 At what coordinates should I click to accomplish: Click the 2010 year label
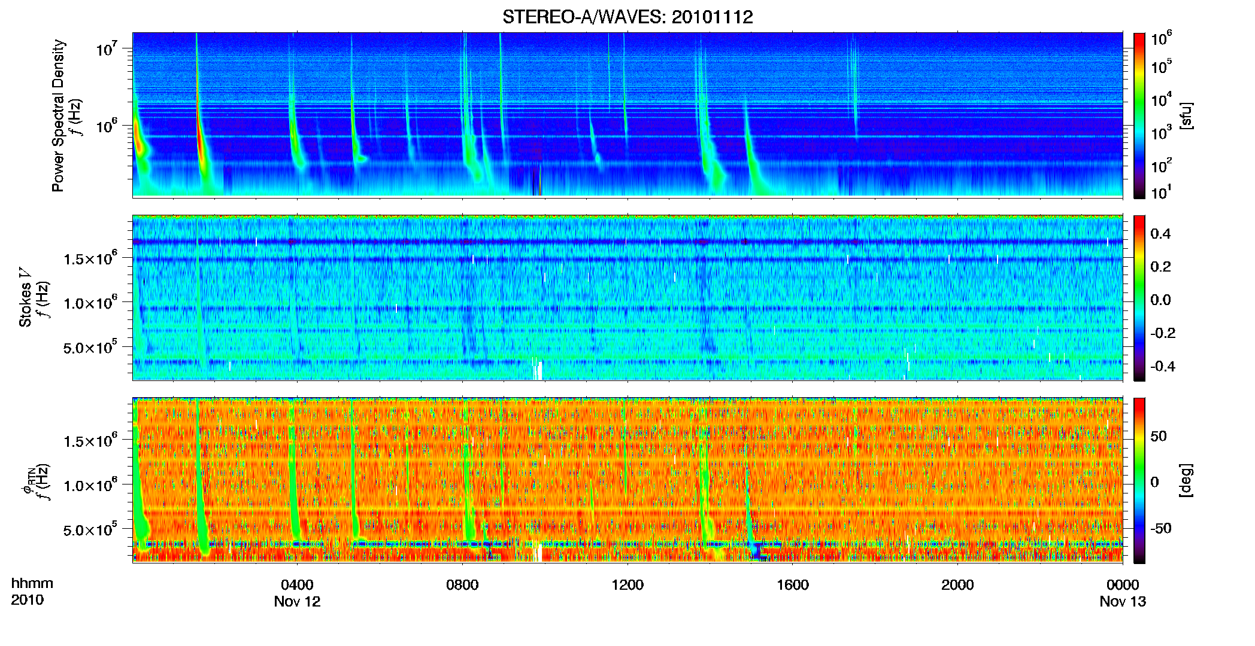(x=28, y=600)
